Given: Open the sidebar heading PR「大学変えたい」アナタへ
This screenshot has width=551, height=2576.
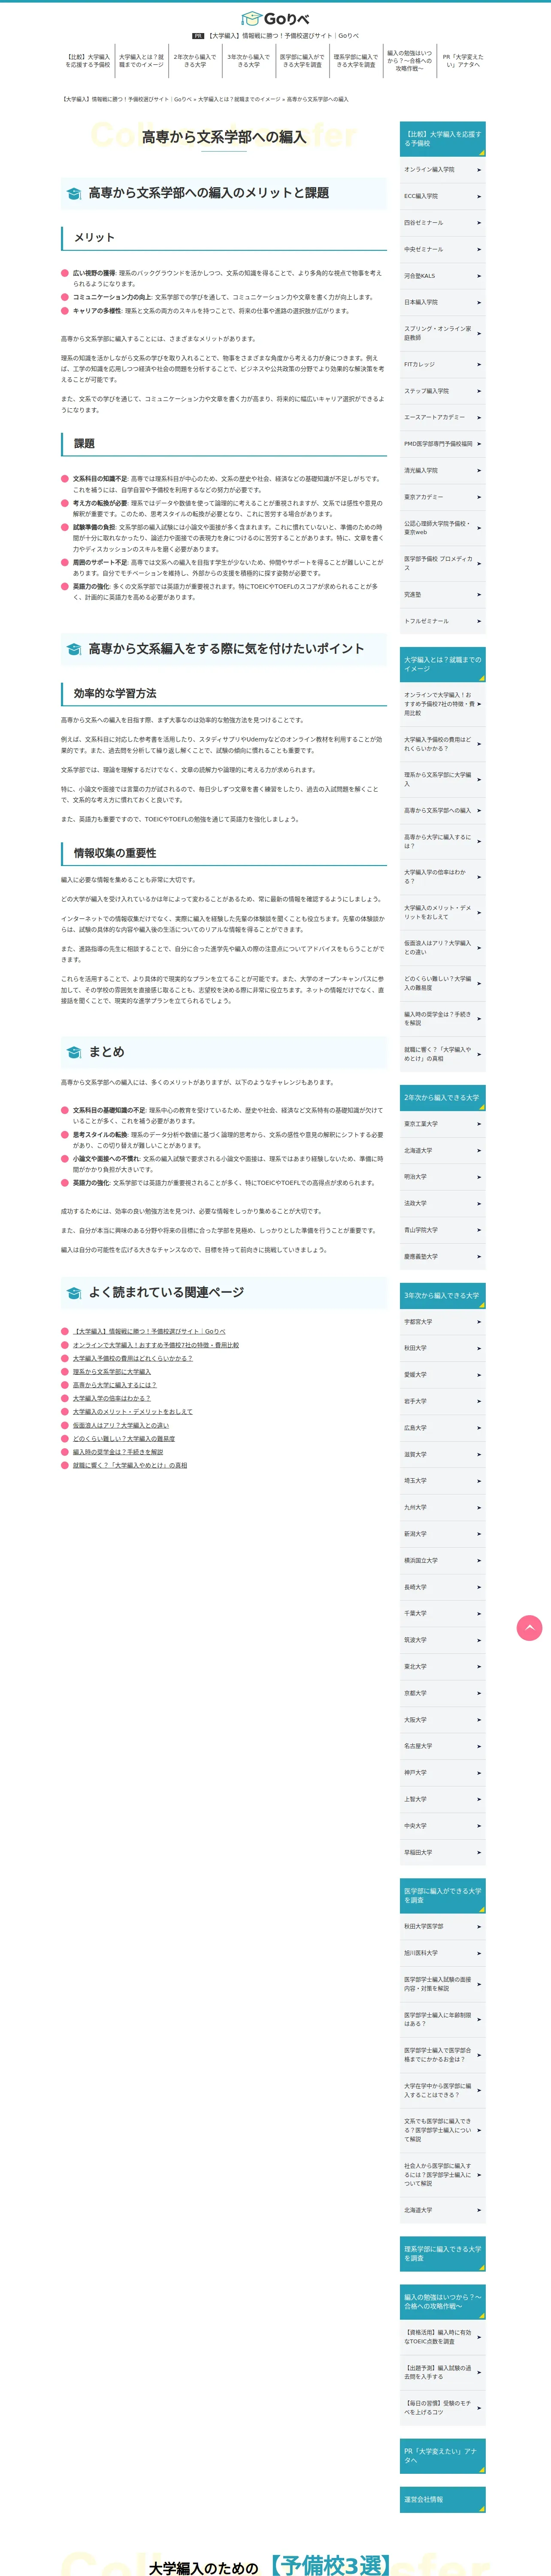Looking at the screenshot, I should pyautogui.click(x=442, y=2456).
